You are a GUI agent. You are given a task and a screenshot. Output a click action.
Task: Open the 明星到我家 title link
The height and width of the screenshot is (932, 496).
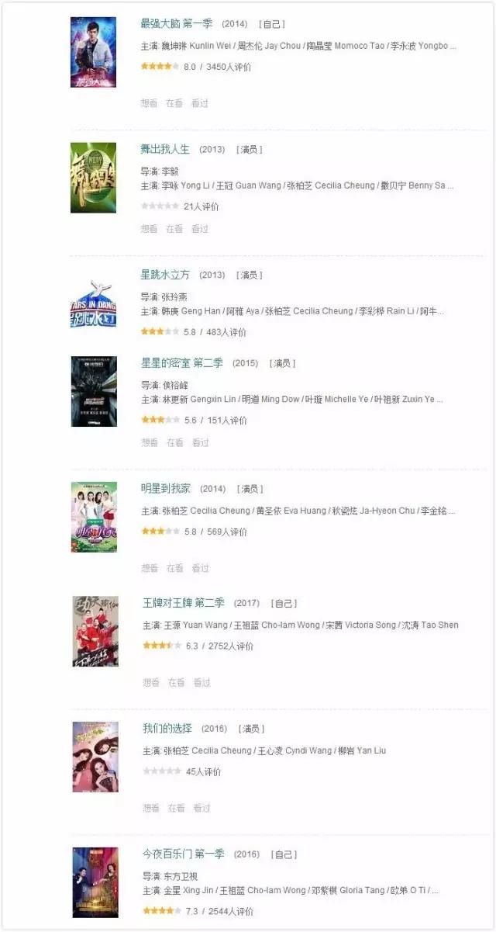tap(165, 488)
